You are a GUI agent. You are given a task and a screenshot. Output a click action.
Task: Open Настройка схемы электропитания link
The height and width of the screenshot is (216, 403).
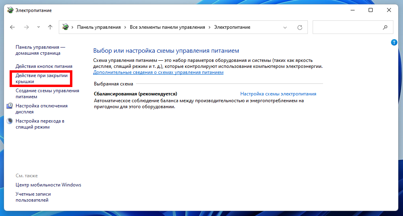click(278, 94)
